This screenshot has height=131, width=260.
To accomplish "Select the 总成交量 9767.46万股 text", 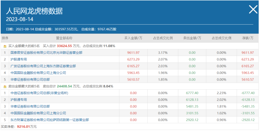I will click(x=99, y=29).
